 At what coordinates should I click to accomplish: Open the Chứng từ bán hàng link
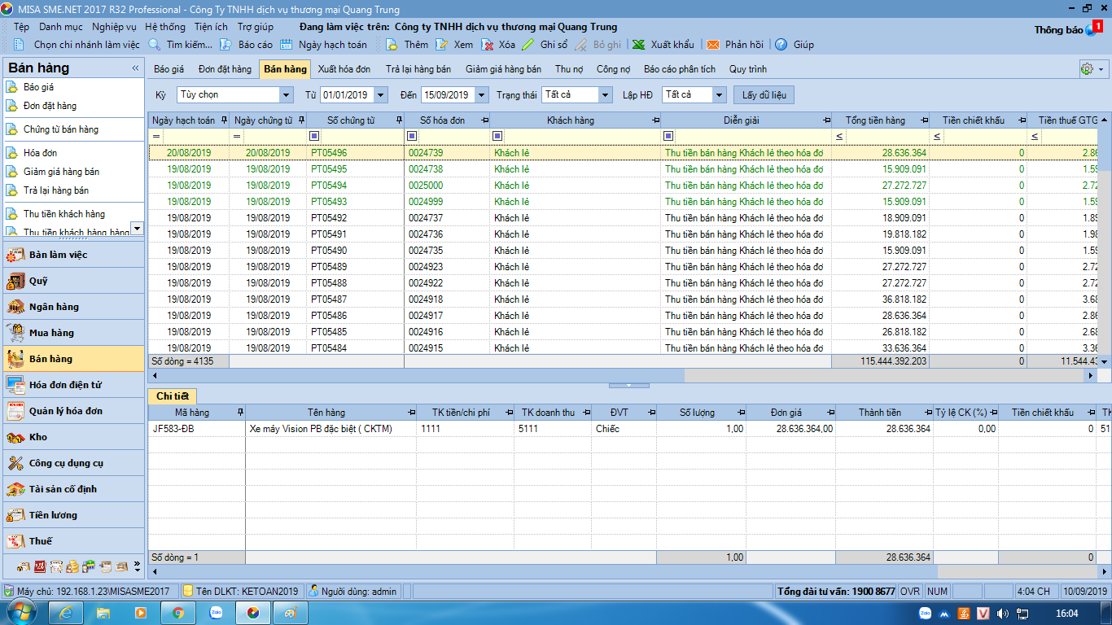coord(61,129)
